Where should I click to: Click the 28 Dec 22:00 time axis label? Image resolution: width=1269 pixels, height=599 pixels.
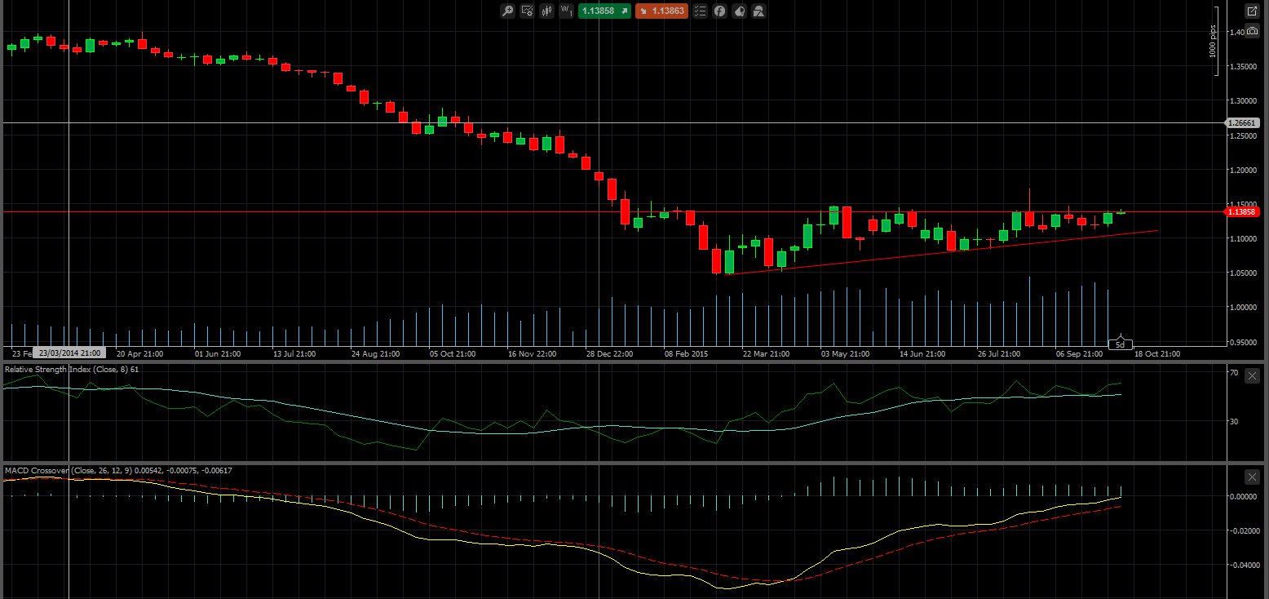(608, 354)
